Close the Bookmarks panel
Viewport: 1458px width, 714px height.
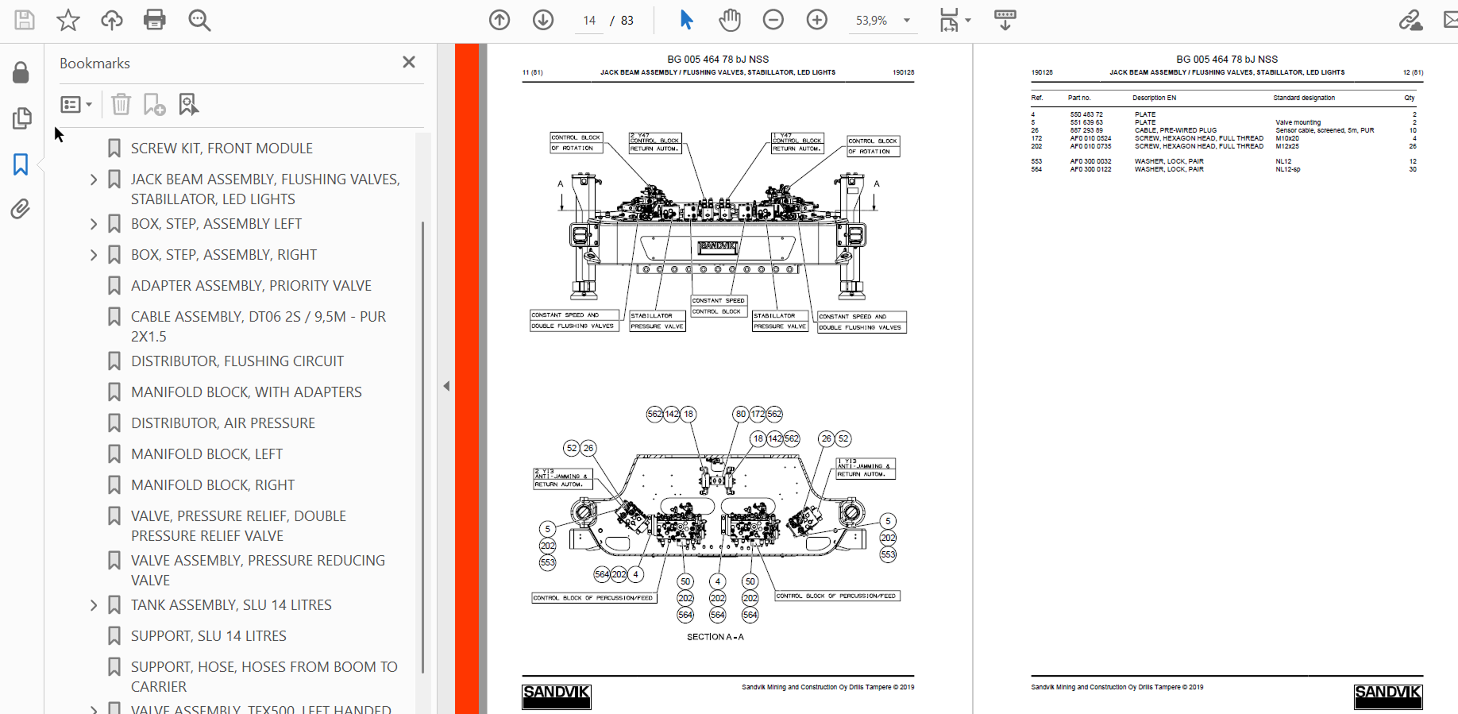click(x=409, y=62)
